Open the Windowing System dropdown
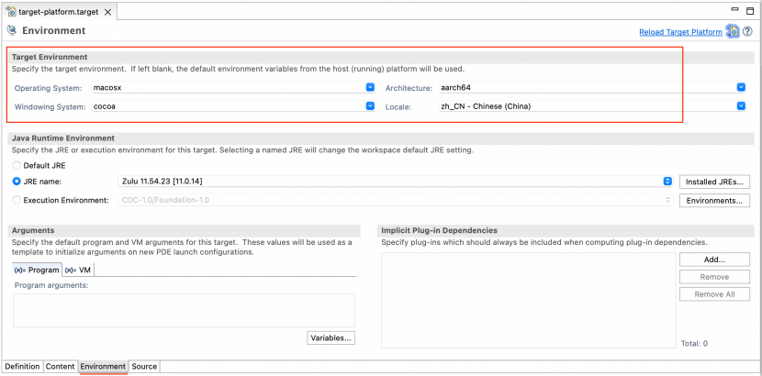 370,105
